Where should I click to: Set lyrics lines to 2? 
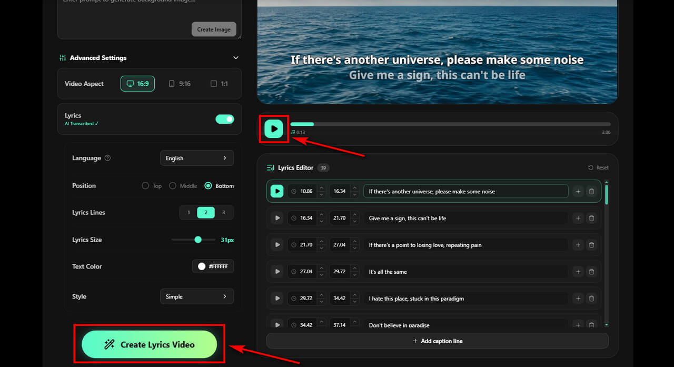pos(206,213)
